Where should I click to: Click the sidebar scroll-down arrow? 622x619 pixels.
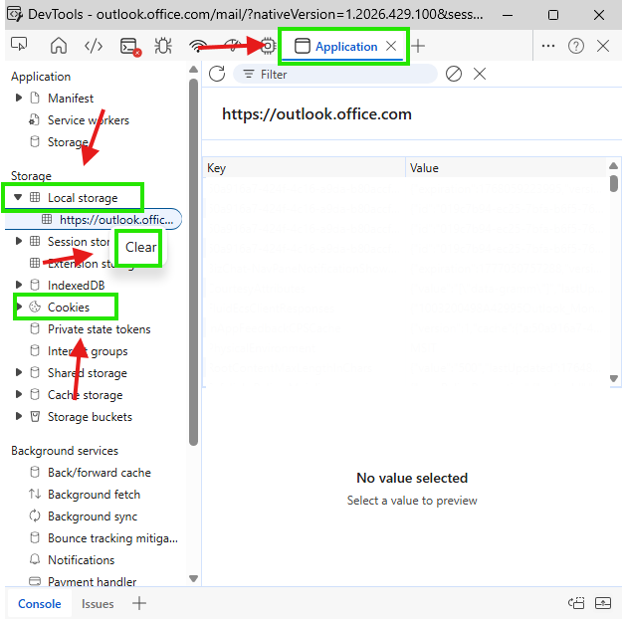tap(194, 578)
